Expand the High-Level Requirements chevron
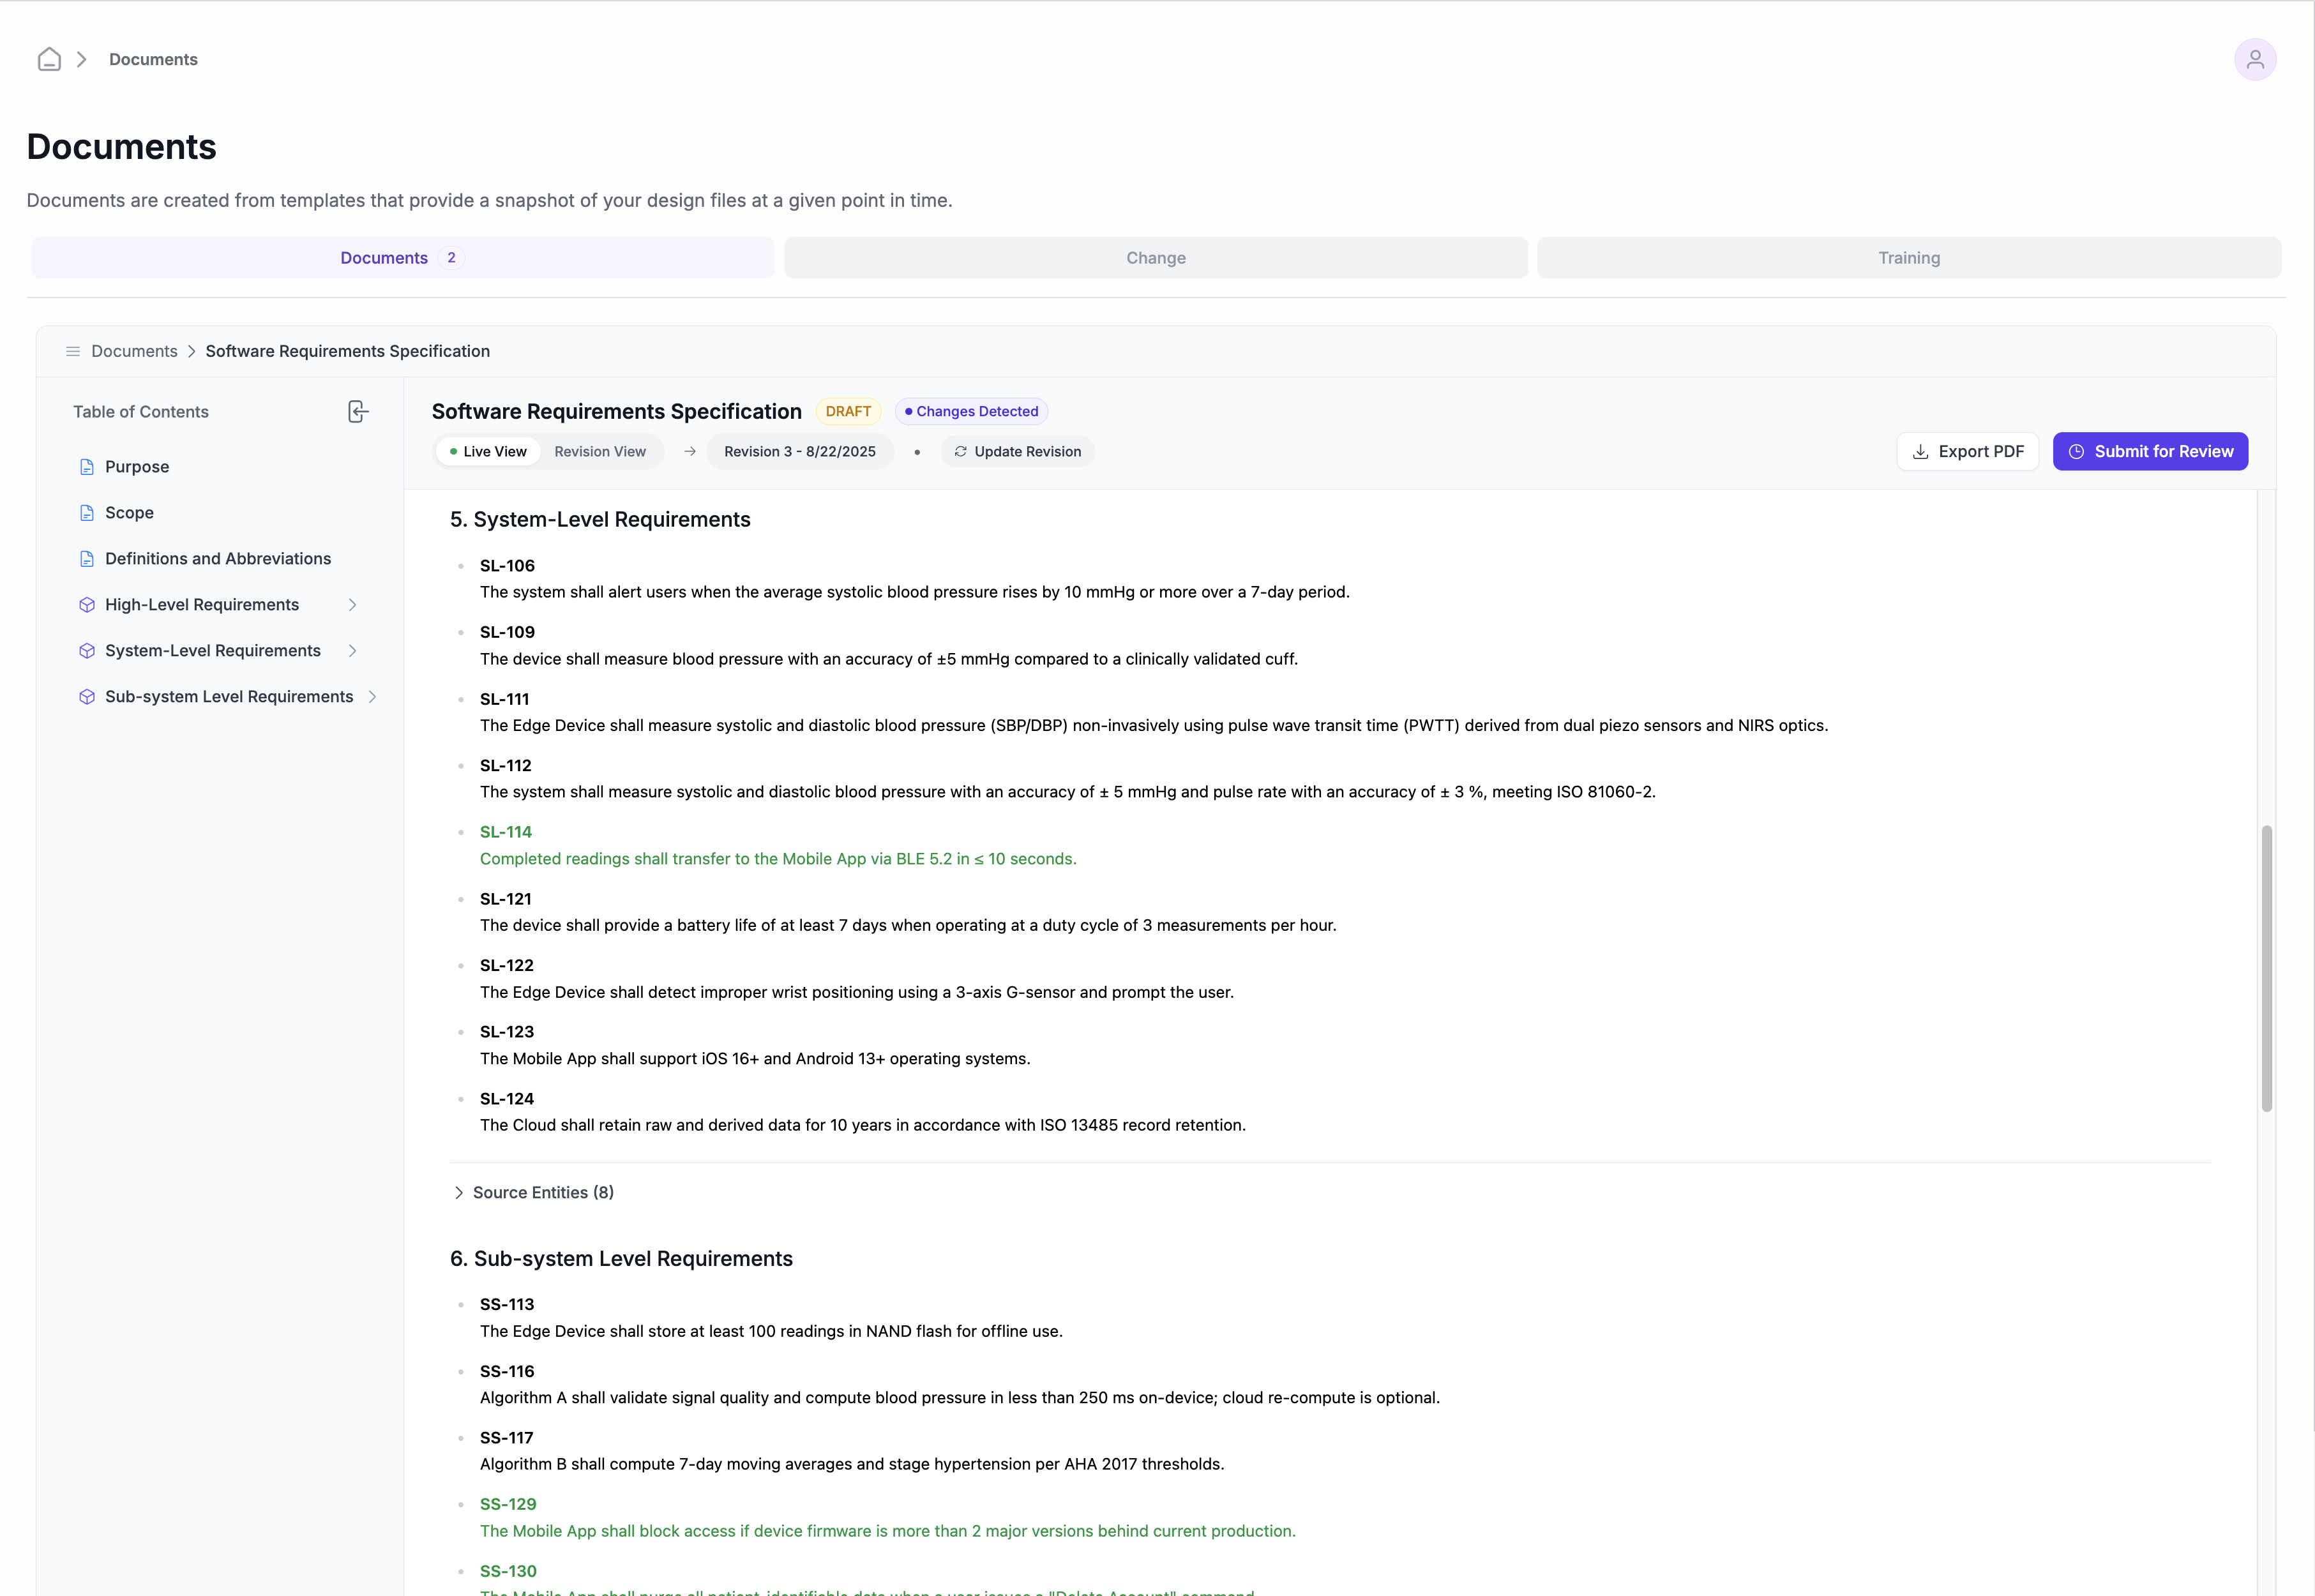2315x1596 pixels. 352,605
